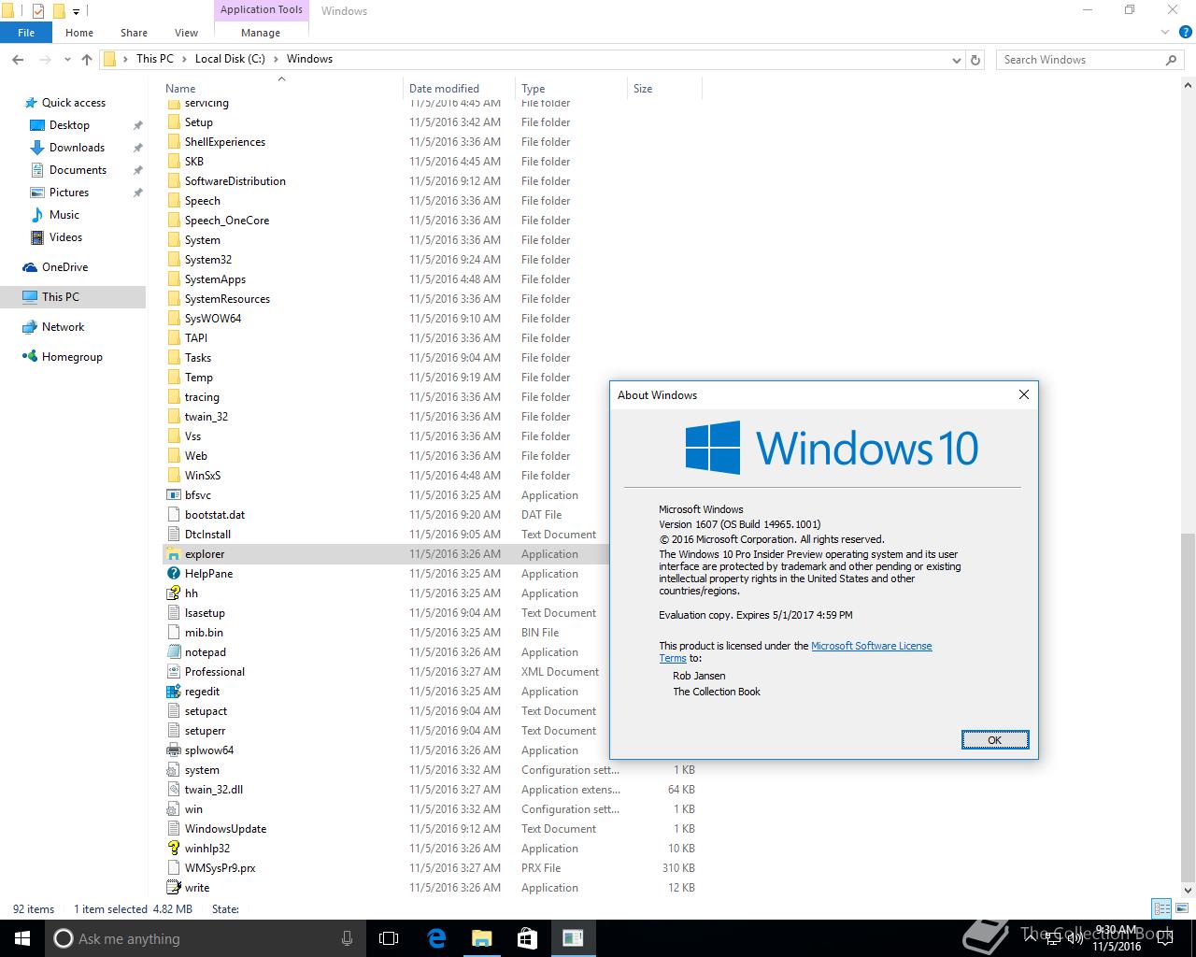Viewport: 1196px width, 957px height.
Task: Open the File menu tab
Action: [x=26, y=33]
